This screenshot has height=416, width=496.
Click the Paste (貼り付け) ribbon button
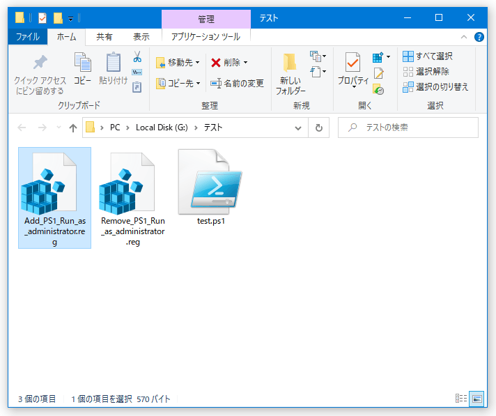[114, 69]
